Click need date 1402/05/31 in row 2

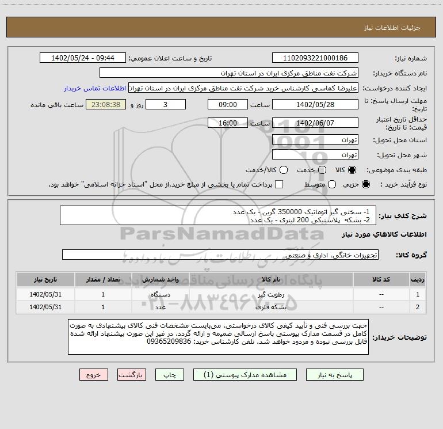click(45, 307)
